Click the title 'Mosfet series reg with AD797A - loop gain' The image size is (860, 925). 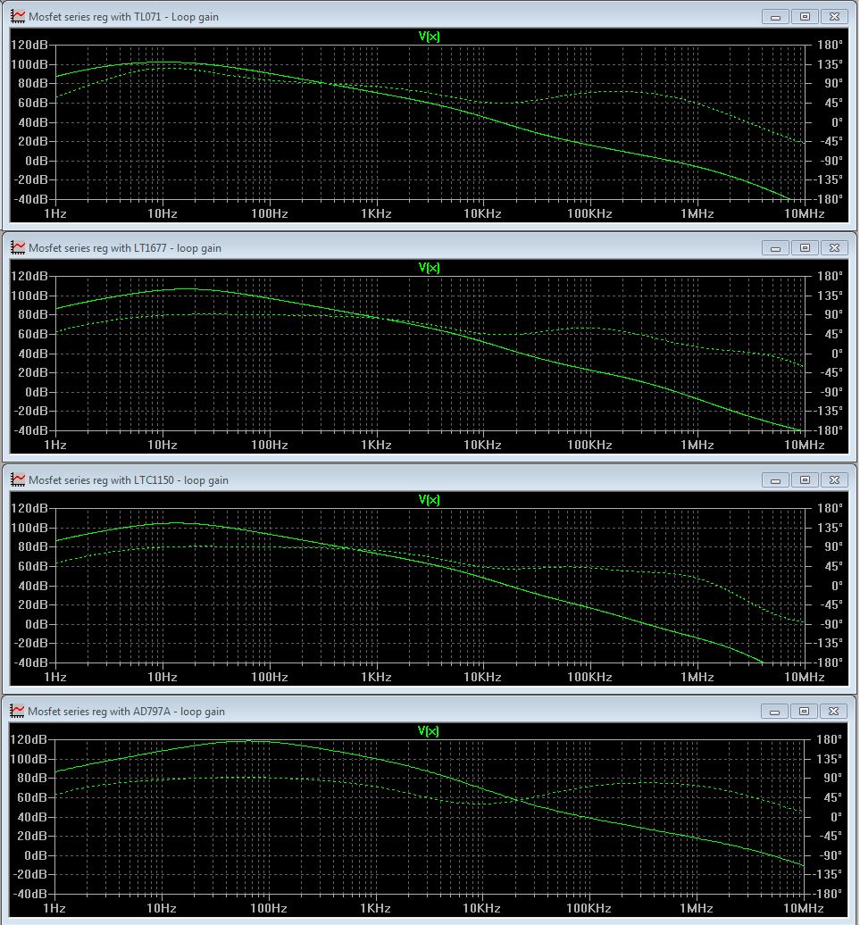[x=126, y=712]
